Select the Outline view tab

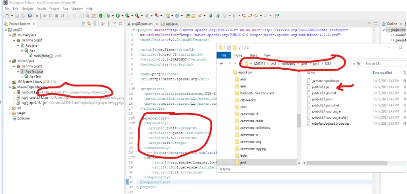[x=392, y=24]
